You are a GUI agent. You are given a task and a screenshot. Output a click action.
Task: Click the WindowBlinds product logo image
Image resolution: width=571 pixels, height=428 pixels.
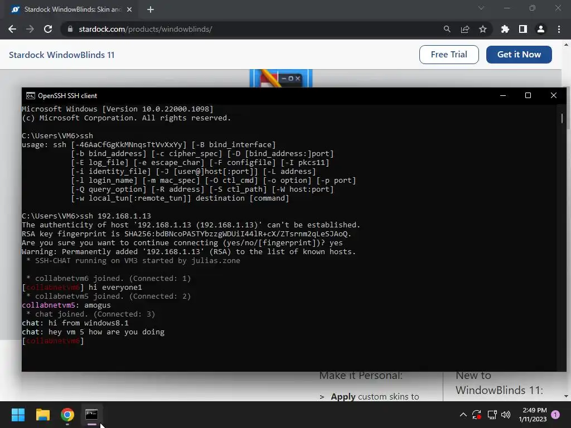tap(281, 78)
